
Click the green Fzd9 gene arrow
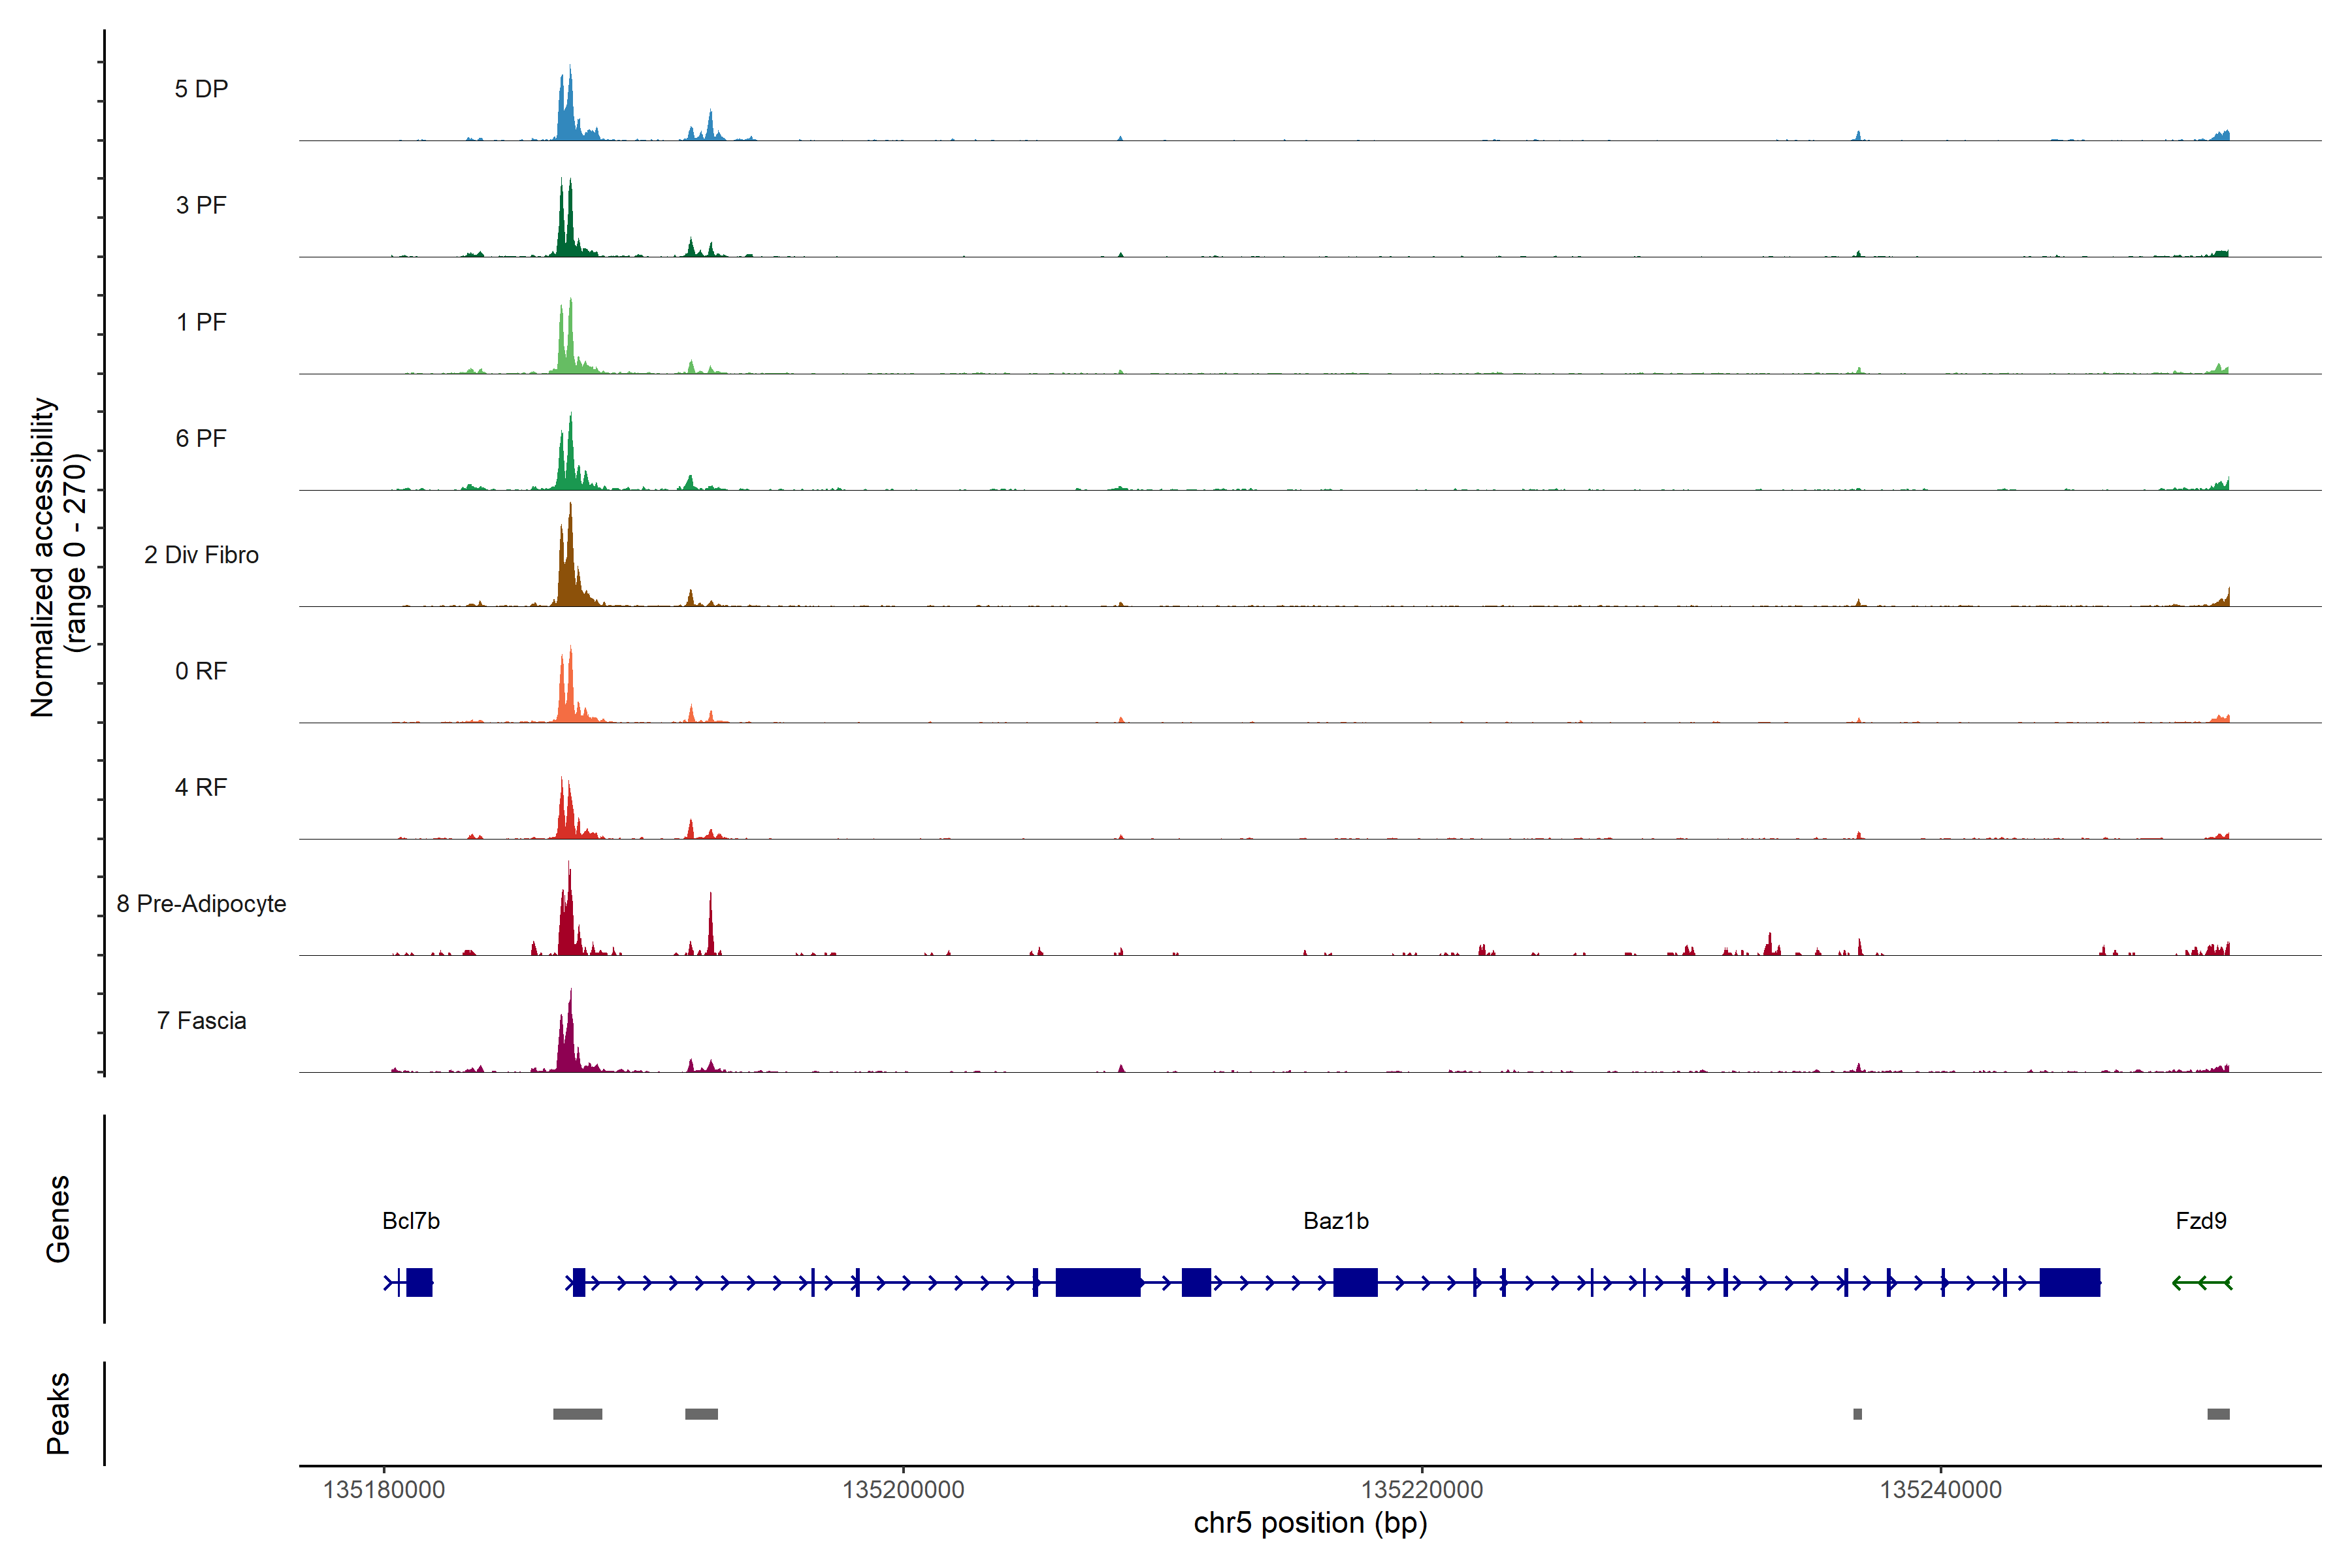click(2201, 1282)
